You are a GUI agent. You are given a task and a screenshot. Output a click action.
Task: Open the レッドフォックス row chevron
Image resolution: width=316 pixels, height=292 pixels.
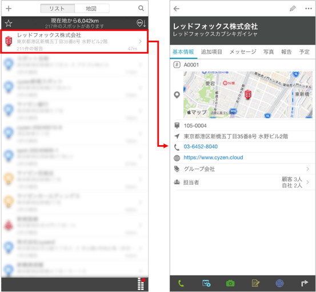[140, 41]
